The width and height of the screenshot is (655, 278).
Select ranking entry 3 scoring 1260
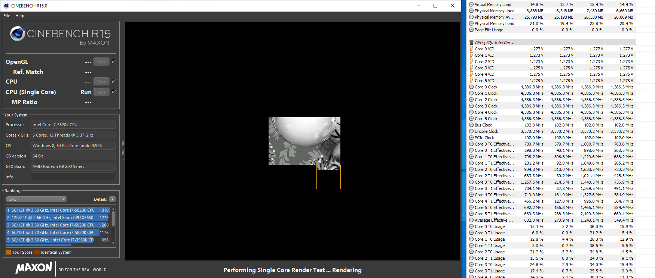pyautogui.click(x=58, y=225)
